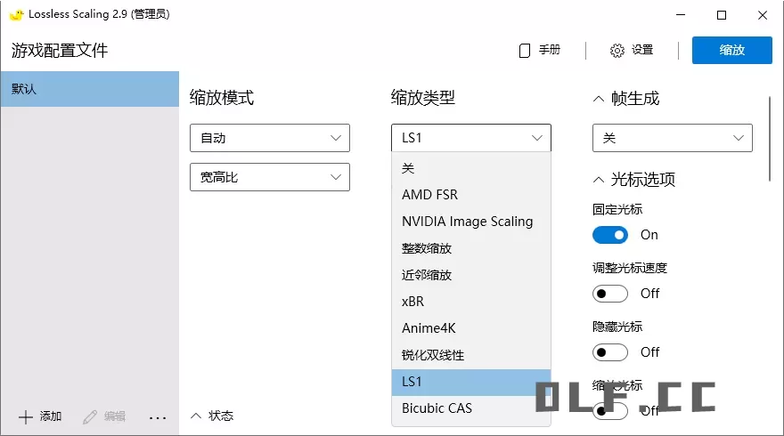Viewport: 784px width, 436px height.
Task: Click the Lossless Scaling duck icon
Action: tap(17, 14)
